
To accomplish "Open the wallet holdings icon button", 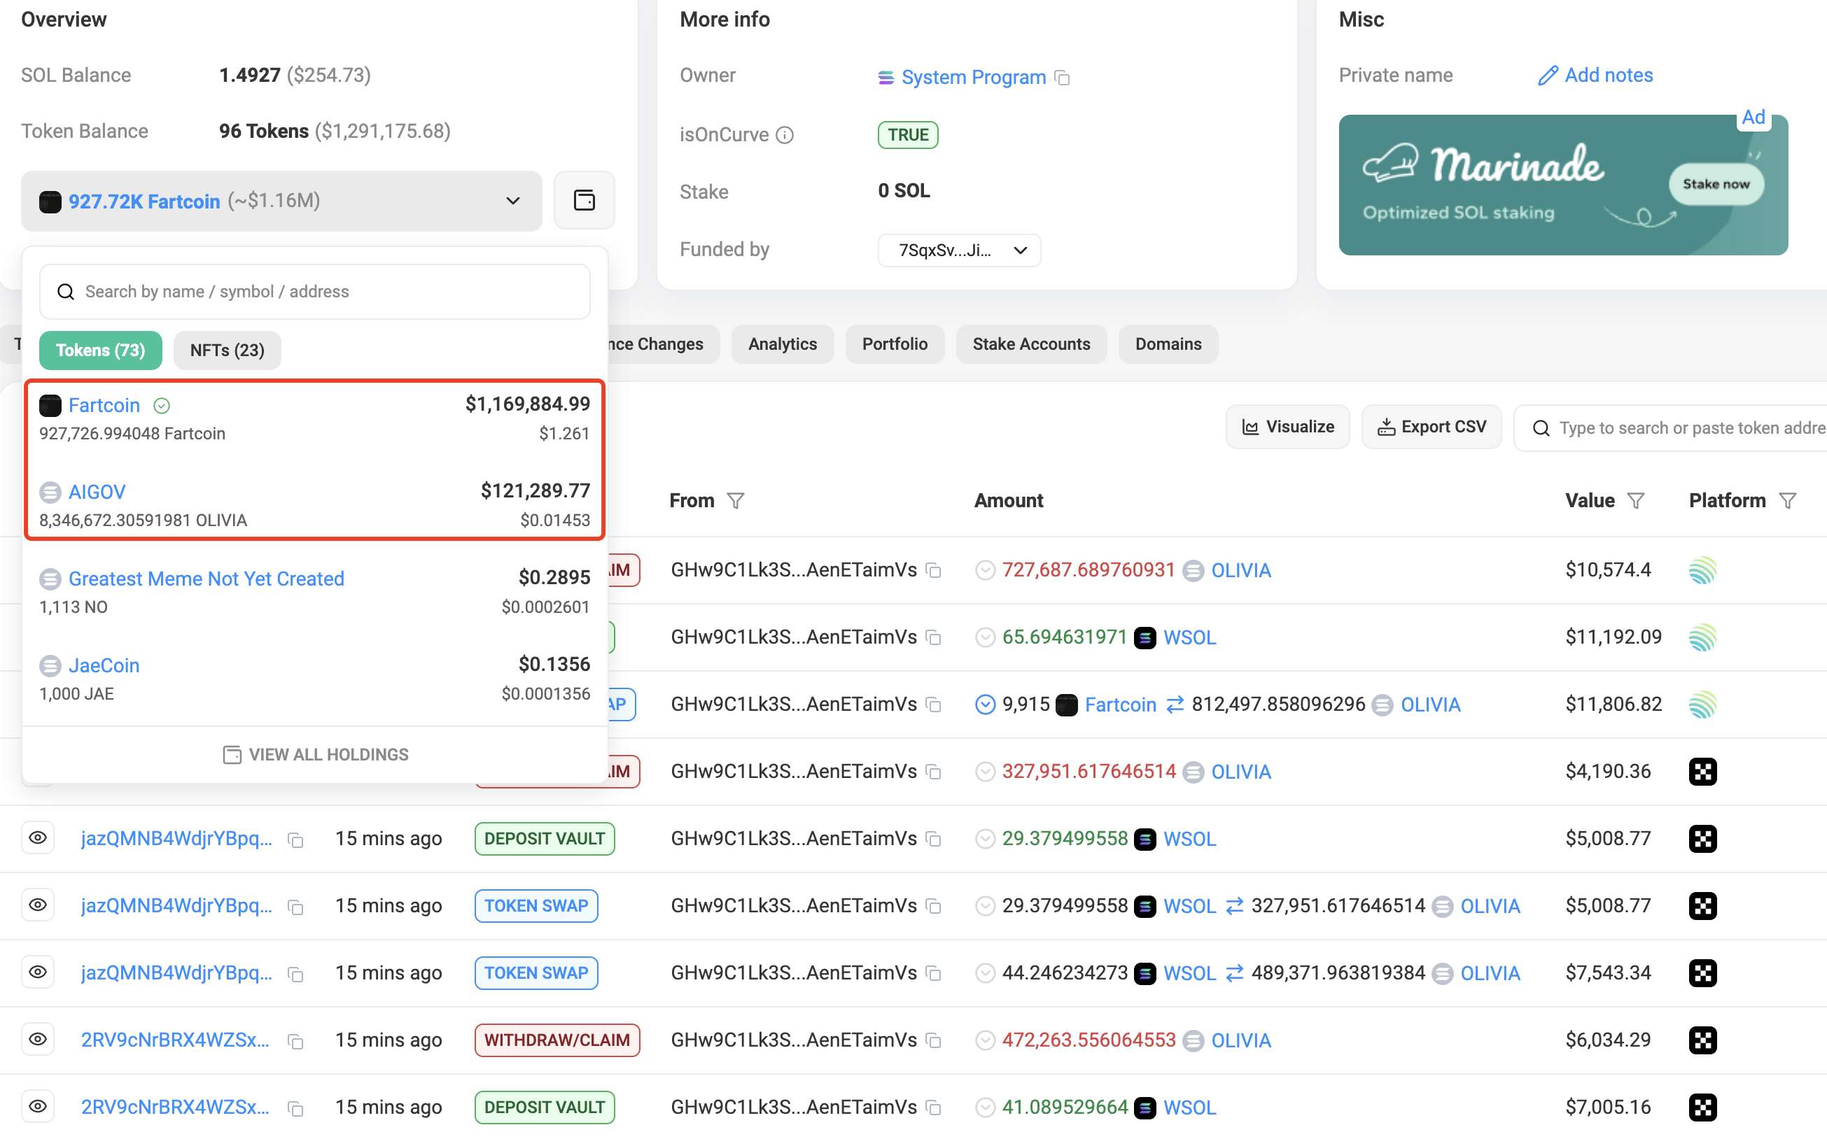I will coord(584,200).
